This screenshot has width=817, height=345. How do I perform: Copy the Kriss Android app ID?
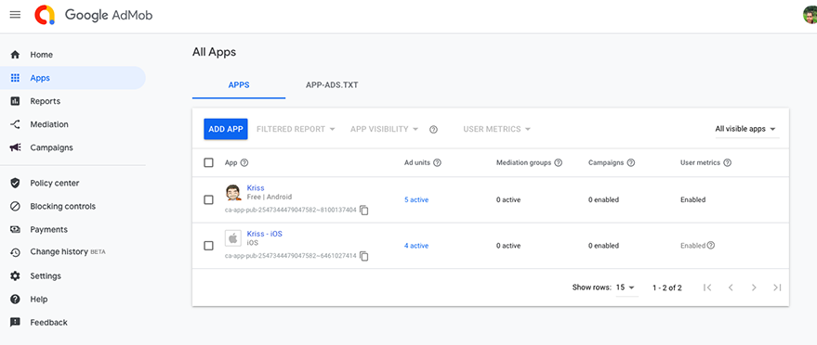(364, 211)
